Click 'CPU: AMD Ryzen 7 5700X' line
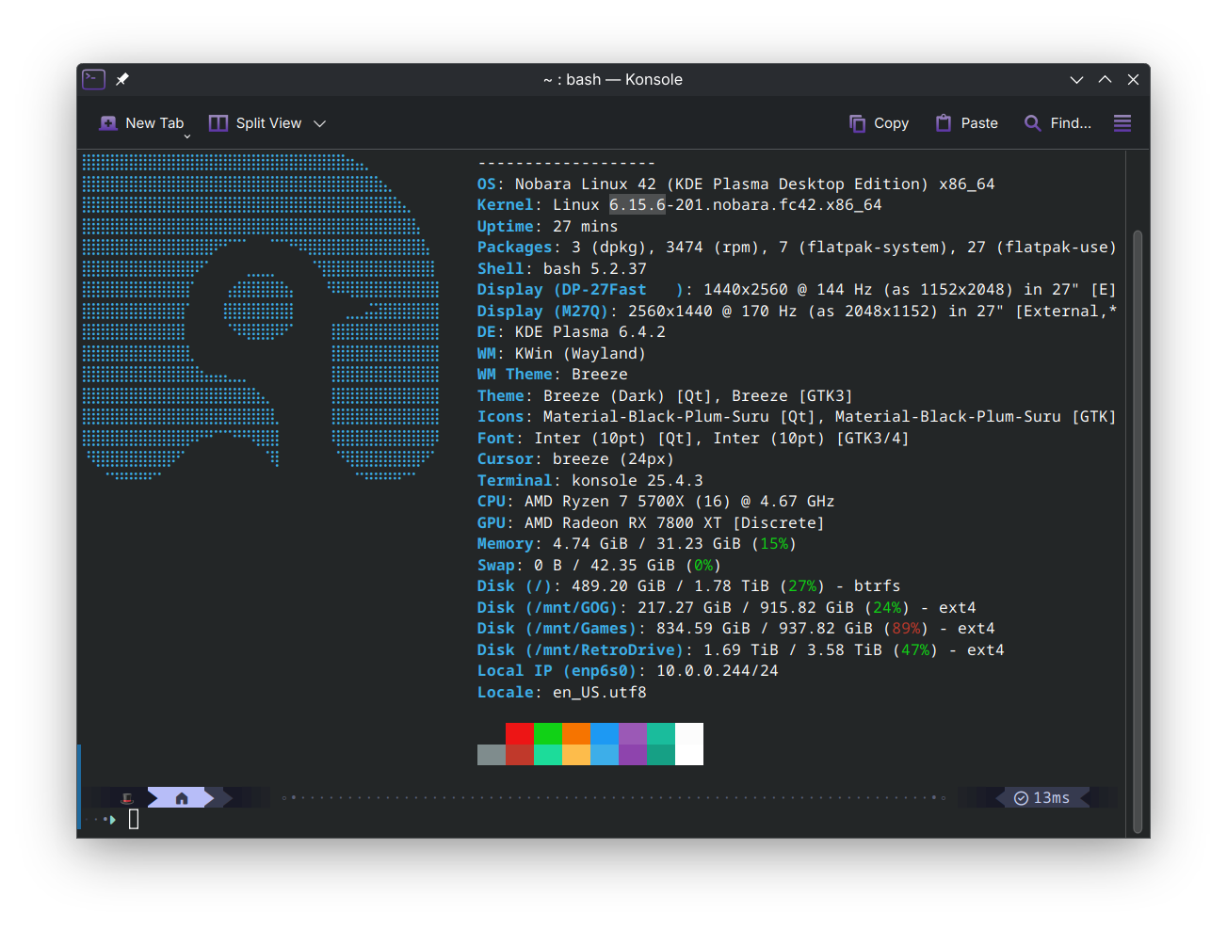 point(656,502)
